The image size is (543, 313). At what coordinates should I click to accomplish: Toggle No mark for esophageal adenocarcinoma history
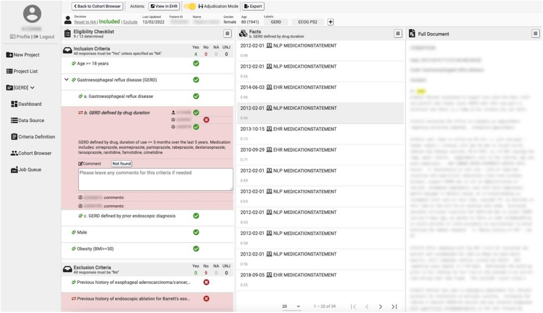[206, 282]
